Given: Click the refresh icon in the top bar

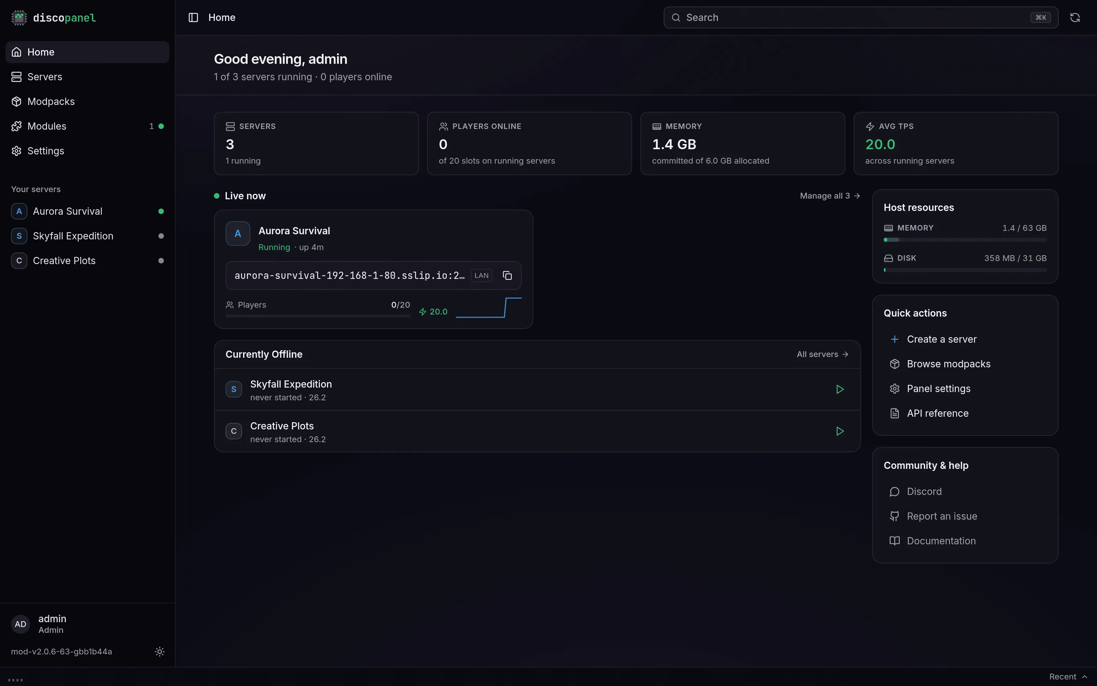Looking at the screenshot, I should pos(1075,18).
